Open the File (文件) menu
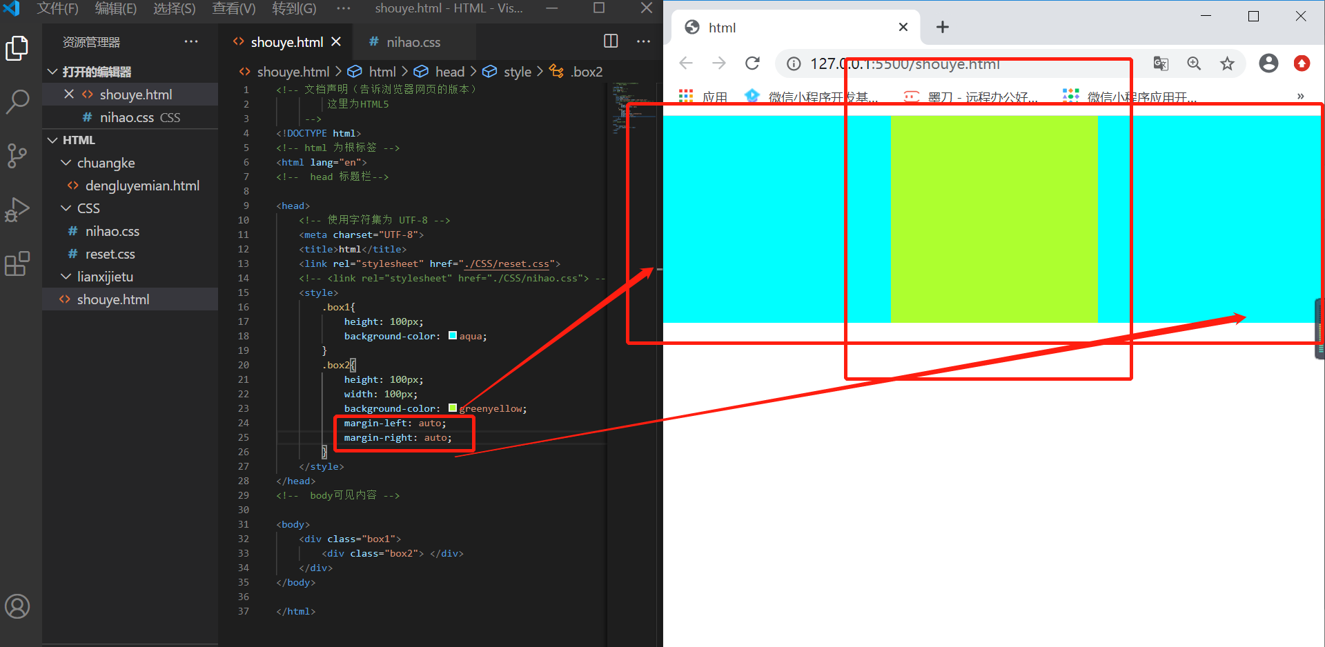1325x647 pixels. (58, 8)
